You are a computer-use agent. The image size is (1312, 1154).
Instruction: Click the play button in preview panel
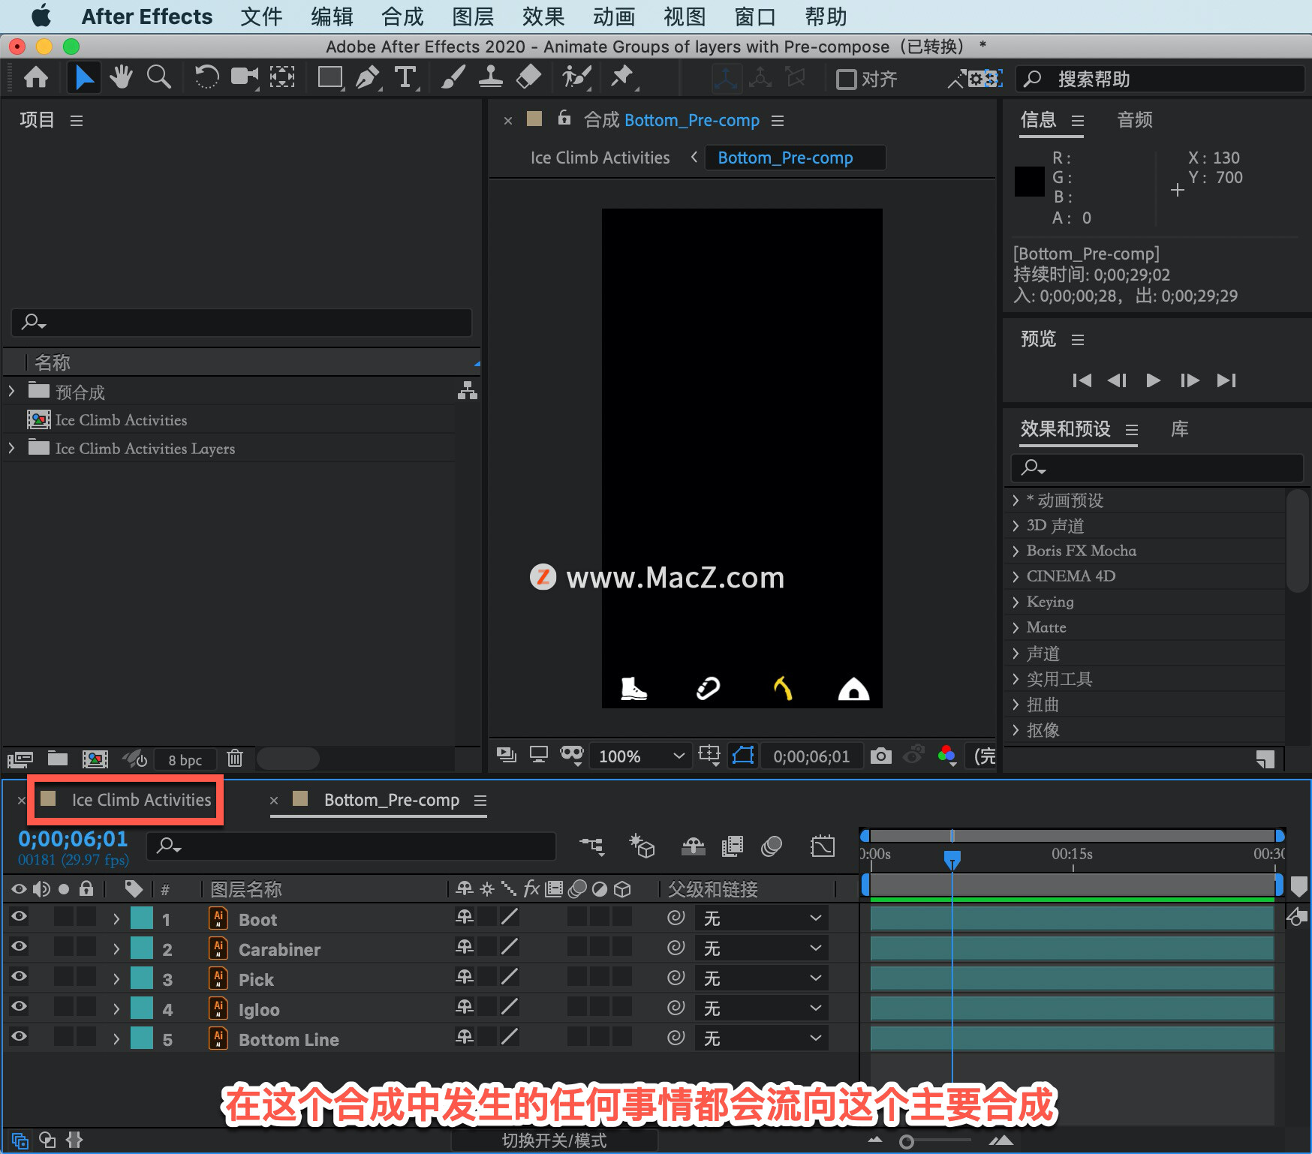coord(1153,380)
